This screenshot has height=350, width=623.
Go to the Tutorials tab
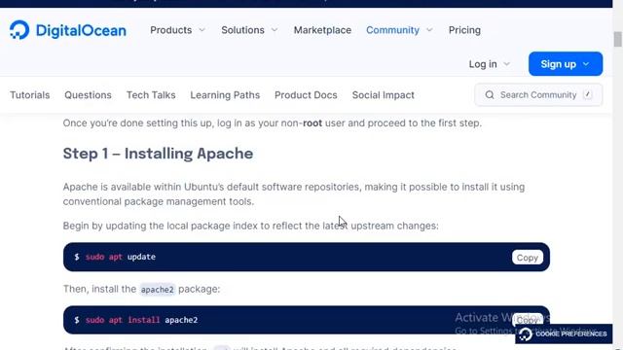(30, 95)
